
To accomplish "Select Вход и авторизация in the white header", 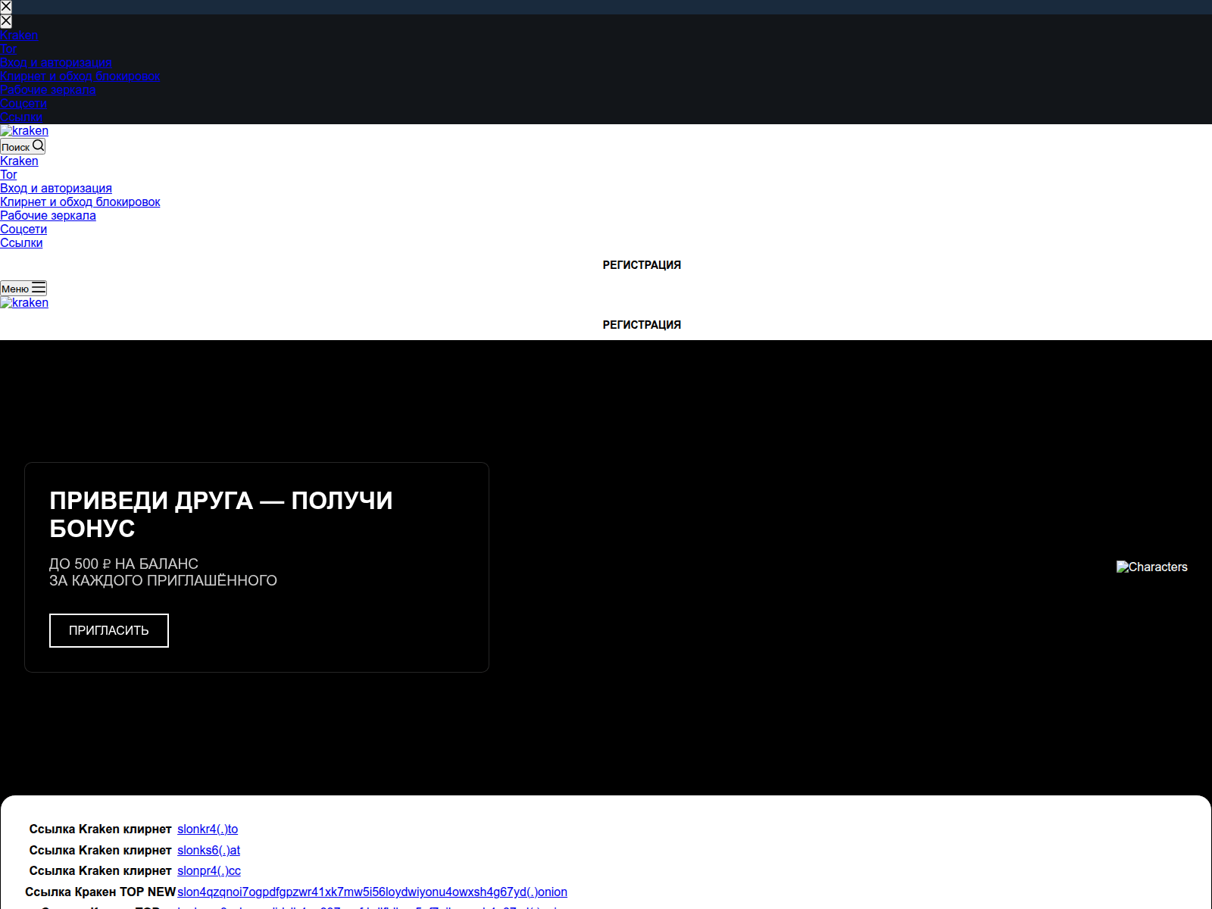I will 56,188.
